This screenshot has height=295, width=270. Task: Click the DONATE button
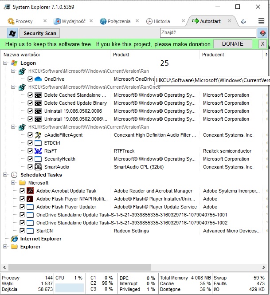point(233,44)
